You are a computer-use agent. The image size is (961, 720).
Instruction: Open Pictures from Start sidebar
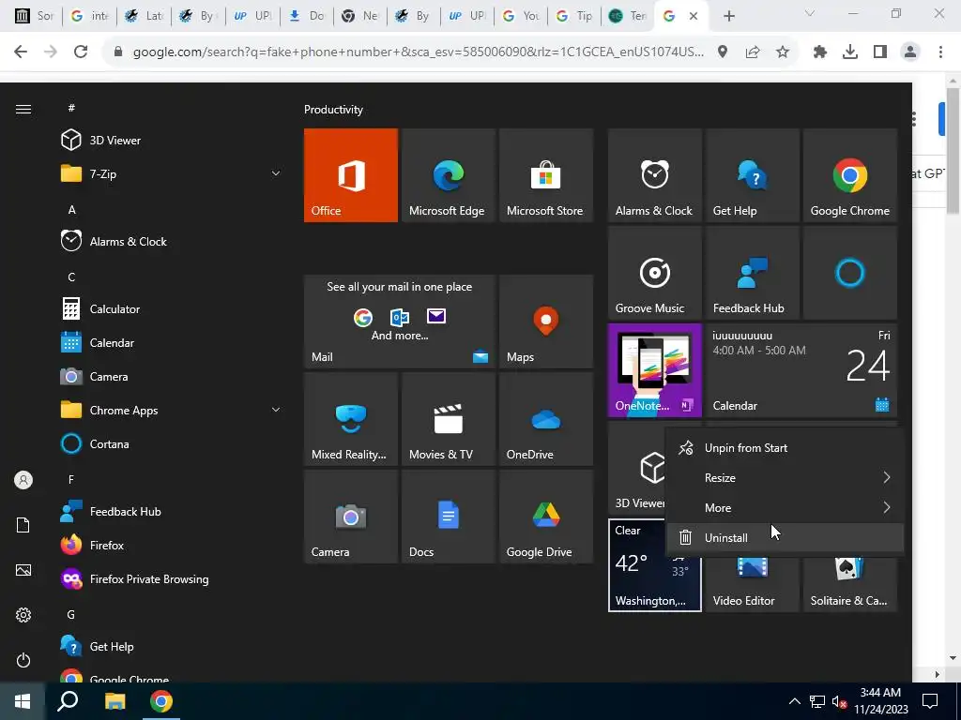23,570
